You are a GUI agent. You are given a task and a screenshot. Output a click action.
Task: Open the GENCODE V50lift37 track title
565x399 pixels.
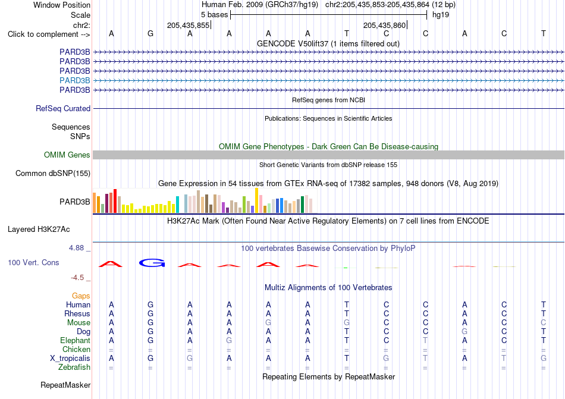click(328, 43)
